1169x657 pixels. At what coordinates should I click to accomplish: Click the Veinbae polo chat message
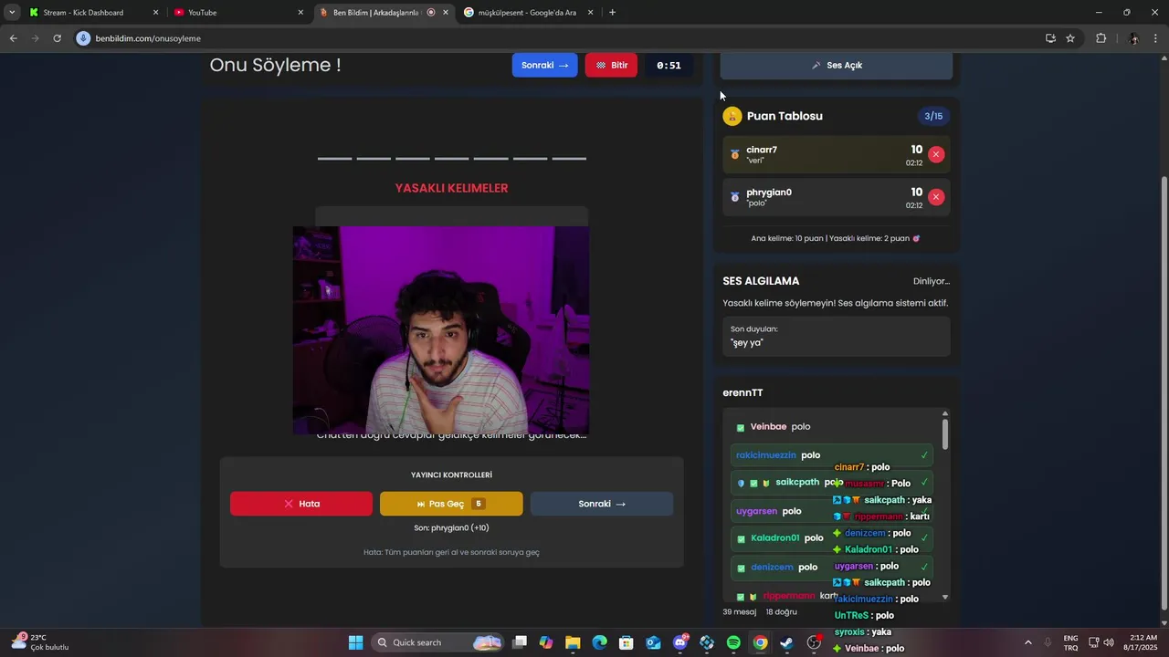click(832, 427)
